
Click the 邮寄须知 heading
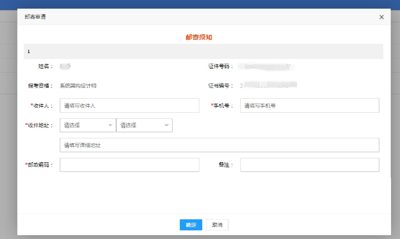199,37
